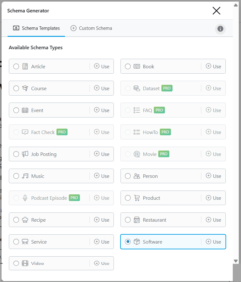Click Use next to Software schema
Viewport: 241px width, 282px height.
213,242
